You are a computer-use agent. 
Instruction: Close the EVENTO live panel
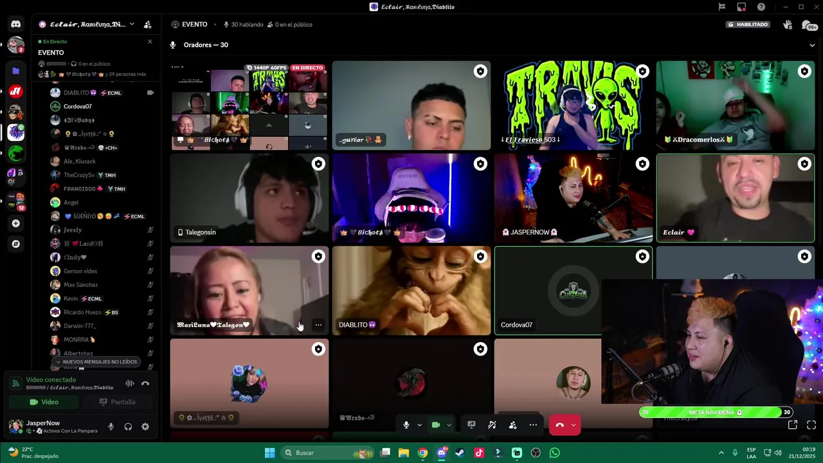click(x=150, y=41)
